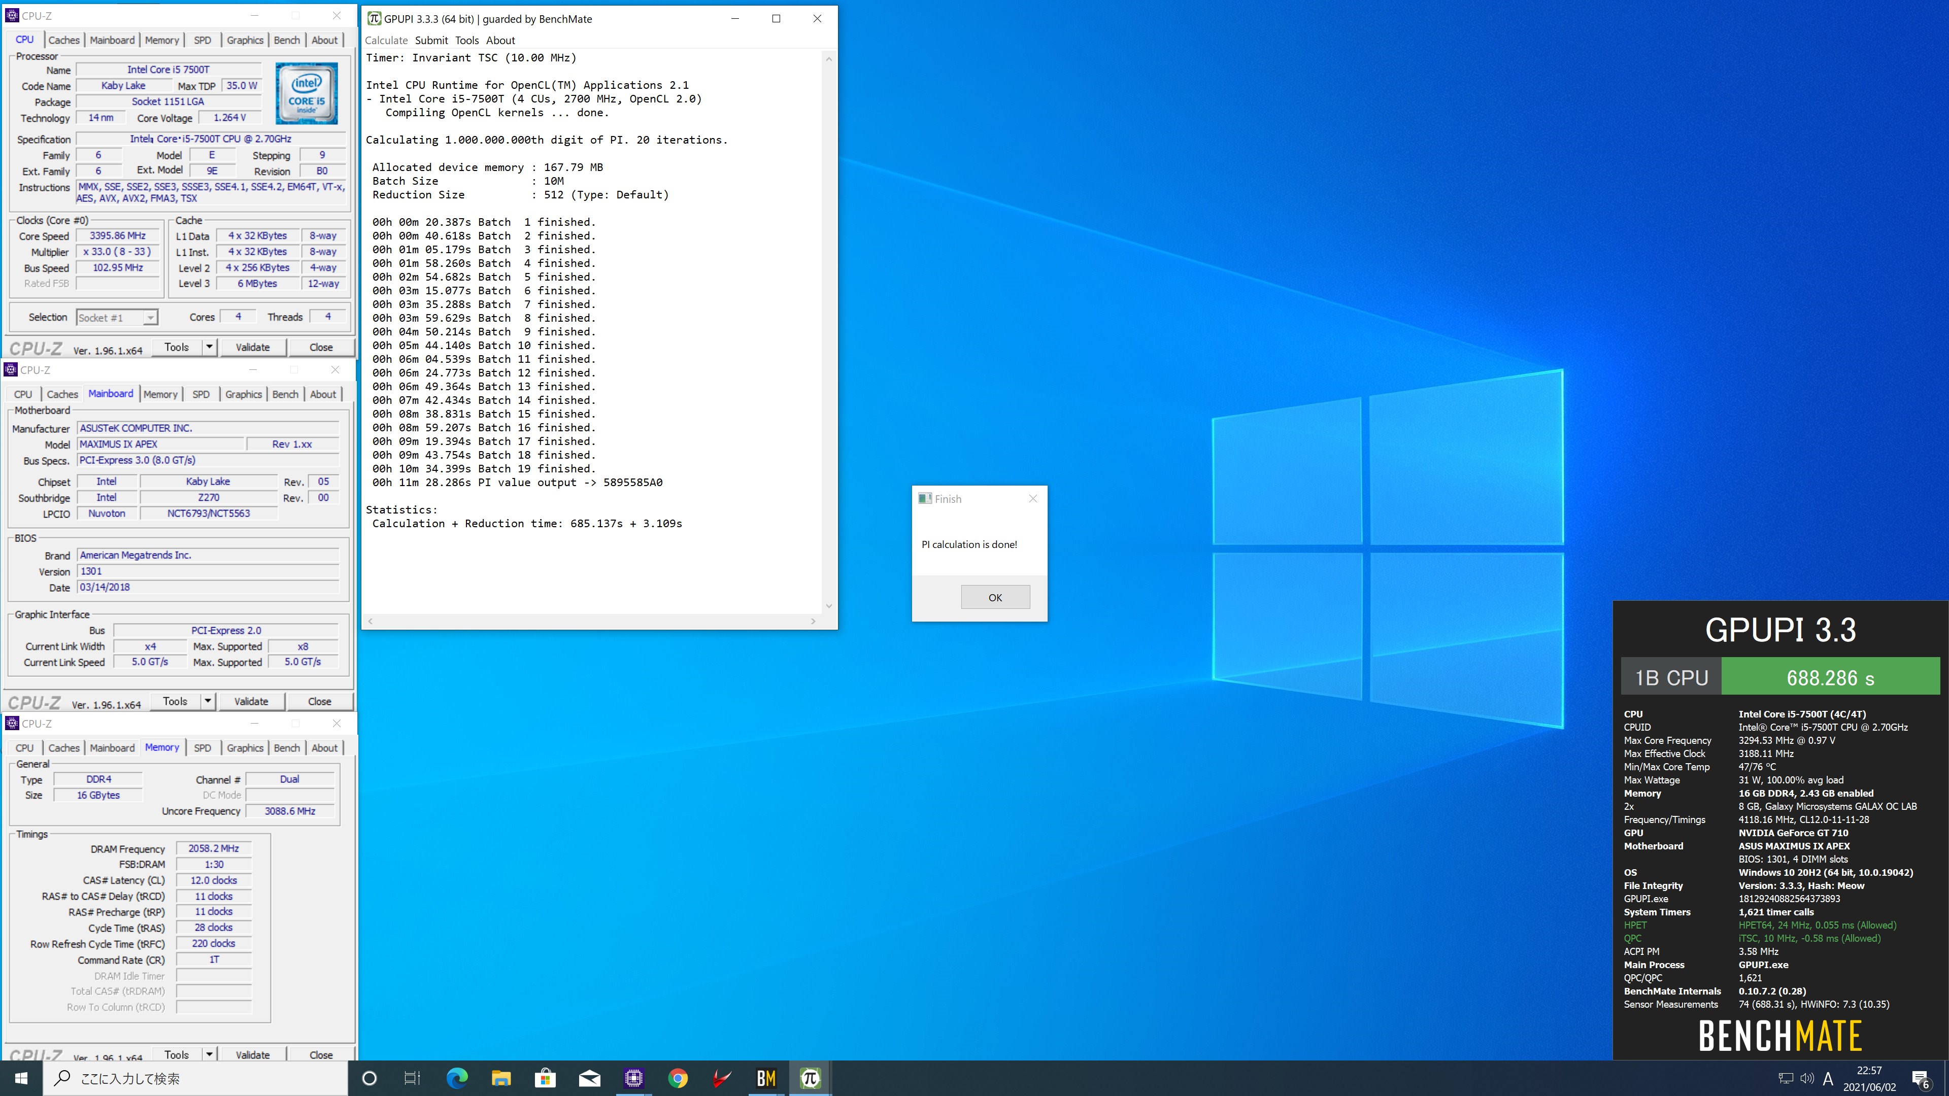Minimize the GPUPI window

click(734, 18)
